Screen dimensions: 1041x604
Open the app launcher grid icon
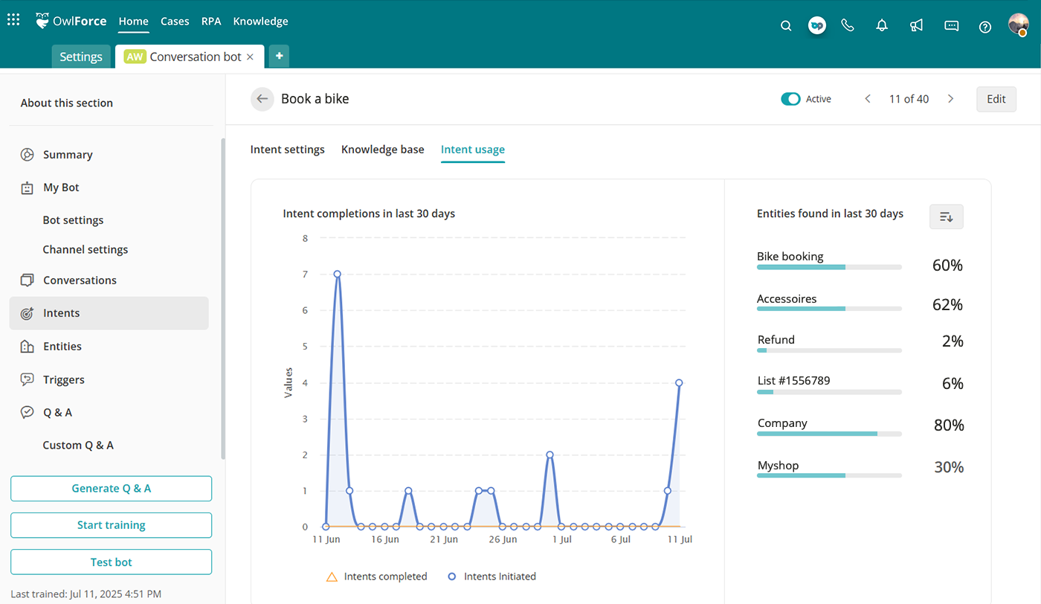click(13, 20)
